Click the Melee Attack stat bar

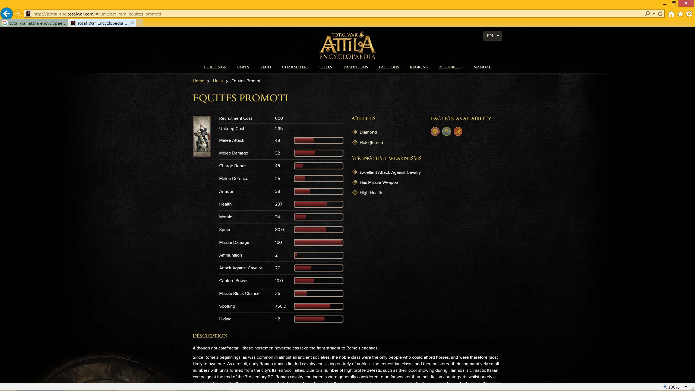318,140
